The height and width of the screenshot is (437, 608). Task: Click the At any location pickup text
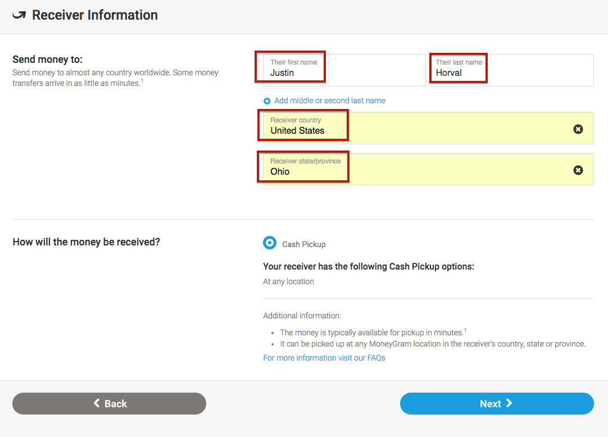[288, 281]
